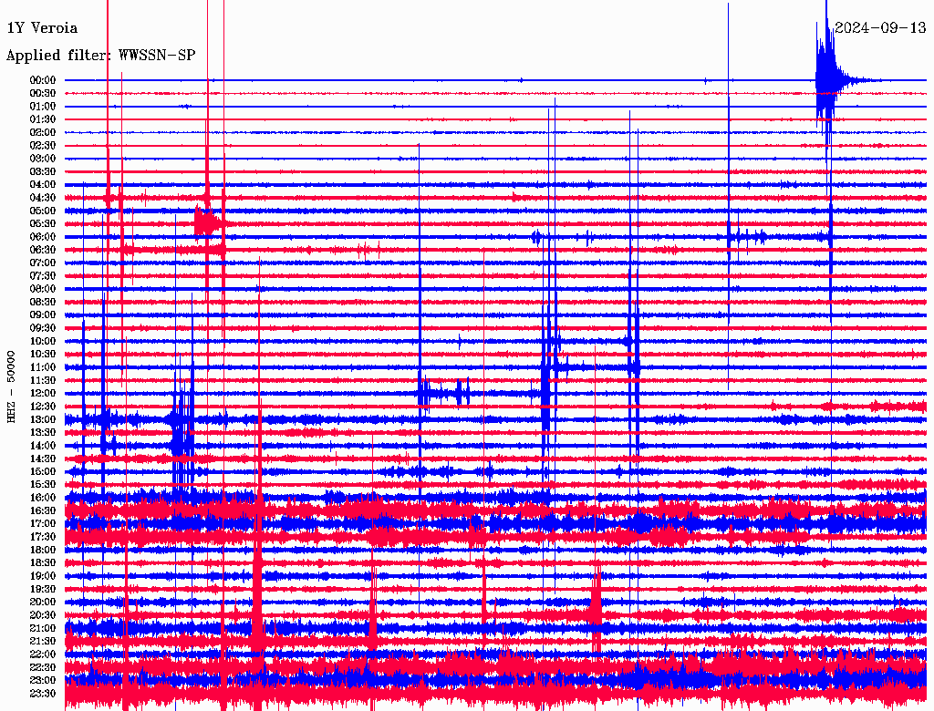Select the 01:00 time label
Screen dimensions: 934x711
tap(43, 106)
